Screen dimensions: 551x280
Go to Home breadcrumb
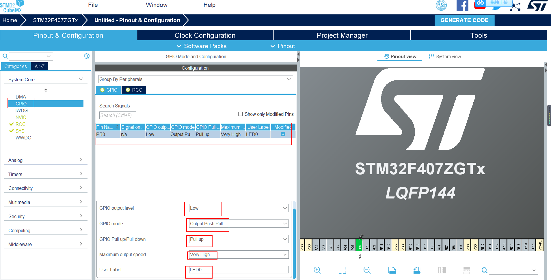coord(10,20)
